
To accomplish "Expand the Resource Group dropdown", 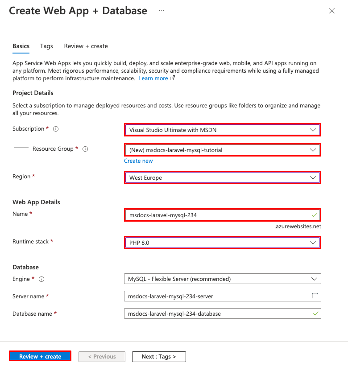I will click(x=222, y=150).
